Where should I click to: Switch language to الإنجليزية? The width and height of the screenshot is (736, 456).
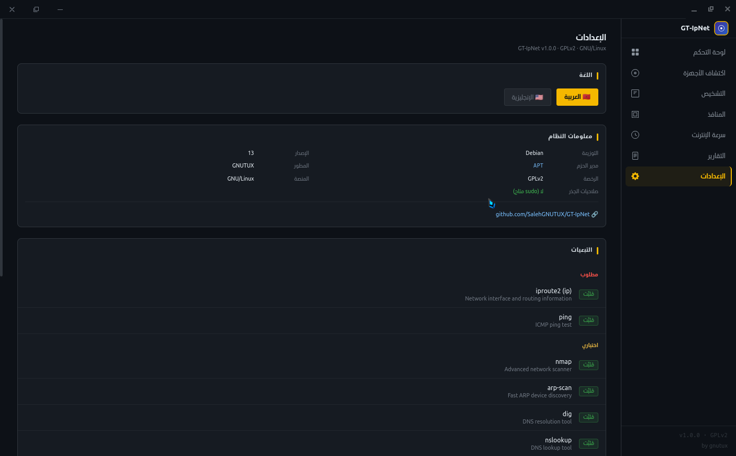pyautogui.click(x=527, y=97)
